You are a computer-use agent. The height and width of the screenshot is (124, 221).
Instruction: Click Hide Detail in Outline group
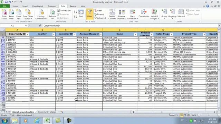193,14
